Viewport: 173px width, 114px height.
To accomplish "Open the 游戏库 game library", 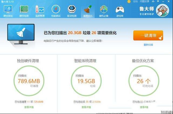I will click(120, 11).
